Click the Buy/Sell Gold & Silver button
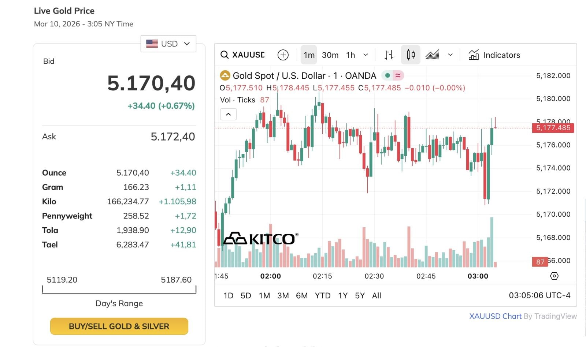 pos(119,326)
